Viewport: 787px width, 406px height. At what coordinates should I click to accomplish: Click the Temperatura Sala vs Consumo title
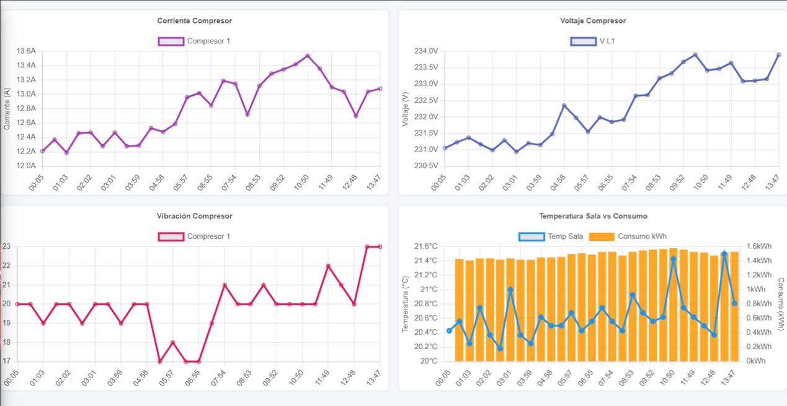593,216
